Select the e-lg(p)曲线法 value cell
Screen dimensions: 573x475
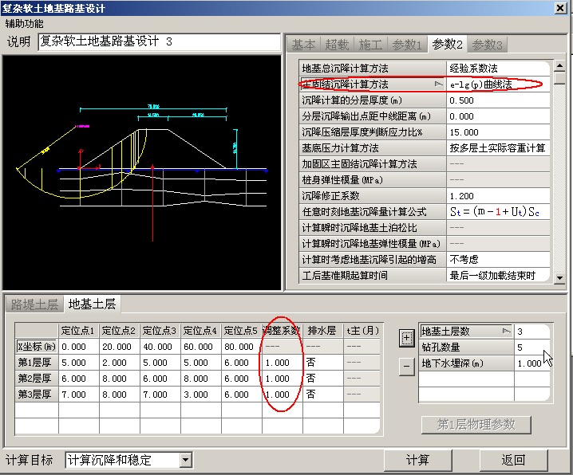click(498, 84)
